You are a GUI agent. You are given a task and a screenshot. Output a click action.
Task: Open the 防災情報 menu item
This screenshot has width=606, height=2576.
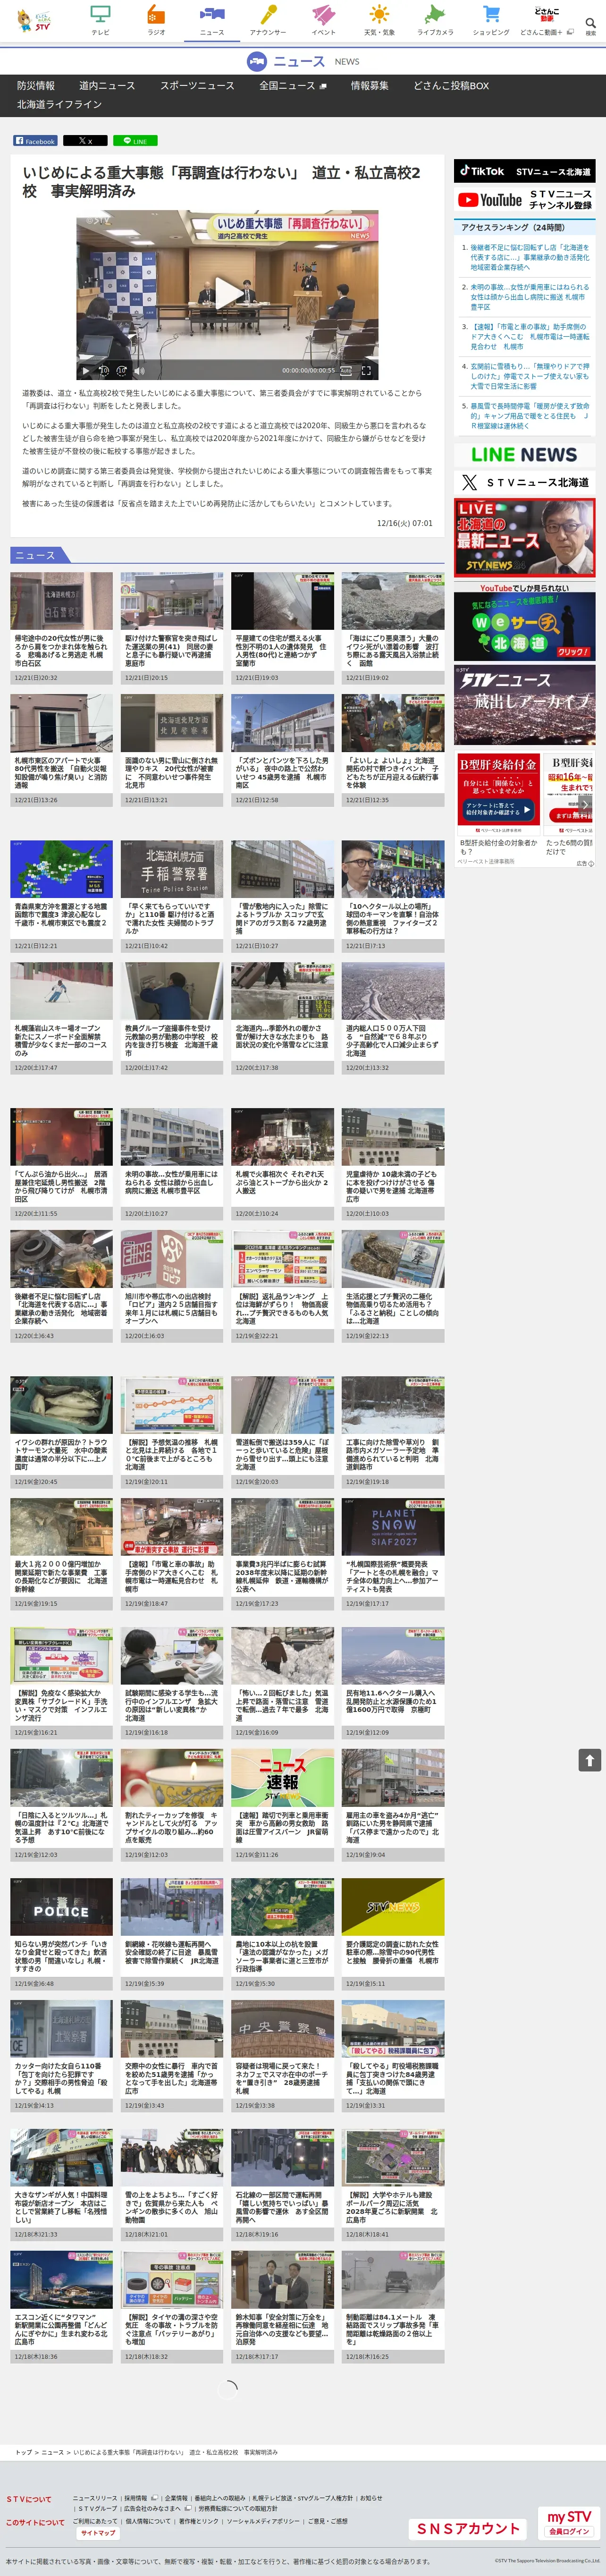[36, 85]
